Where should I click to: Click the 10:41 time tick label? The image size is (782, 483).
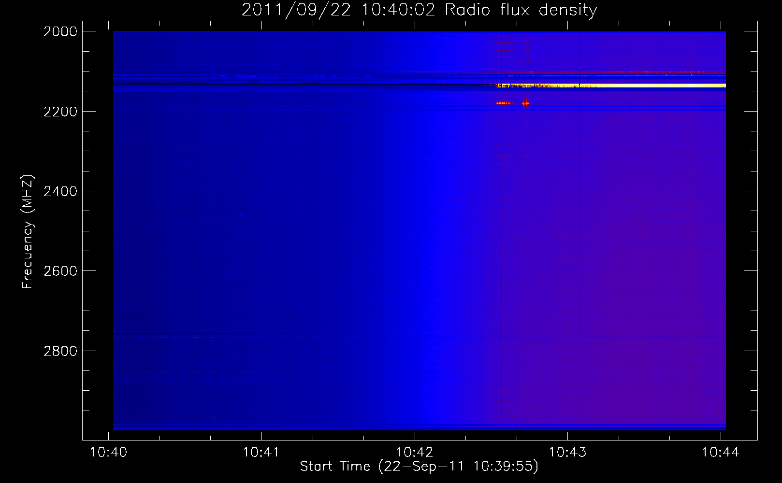pyautogui.click(x=261, y=452)
